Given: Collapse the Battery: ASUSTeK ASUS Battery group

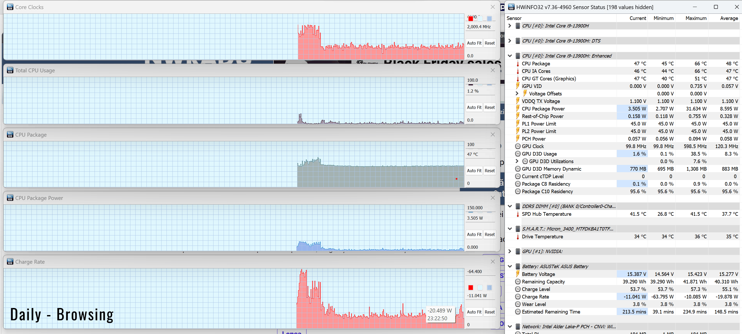Looking at the screenshot, I should click(510, 266).
